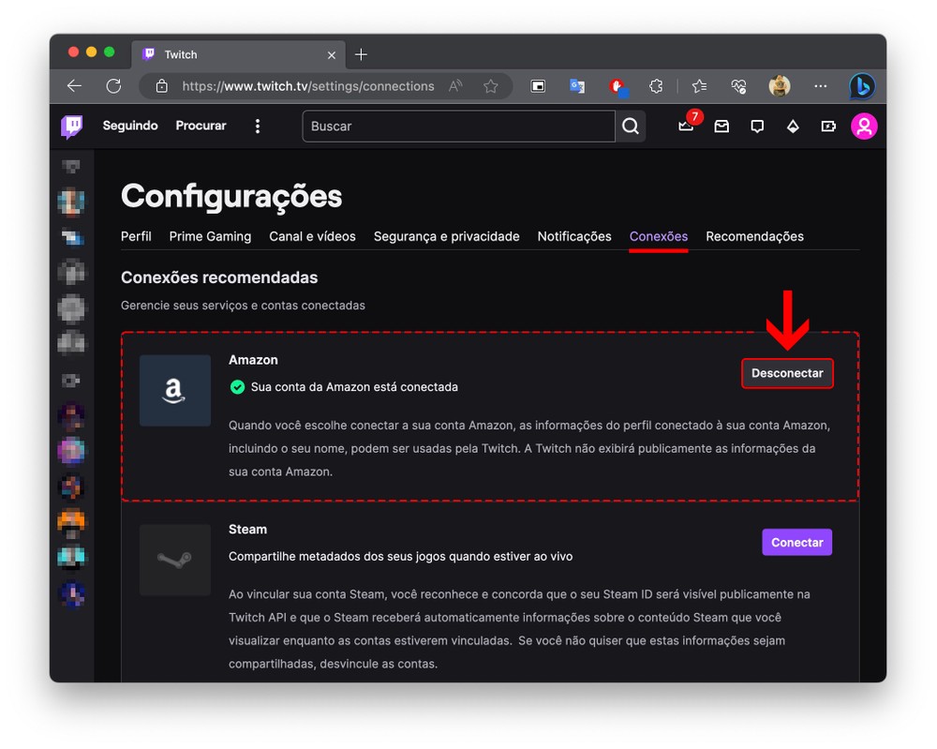This screenshot has width=937, height=749.
Task: Click the Bing sidebar icon
Action: coord(862,86)
